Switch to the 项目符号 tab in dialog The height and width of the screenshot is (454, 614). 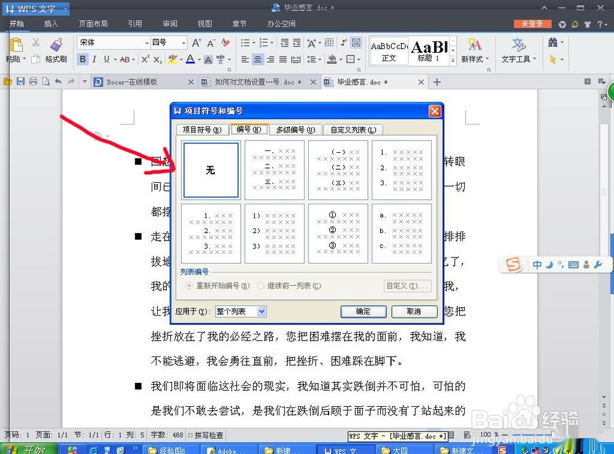(x=202, y=129)
